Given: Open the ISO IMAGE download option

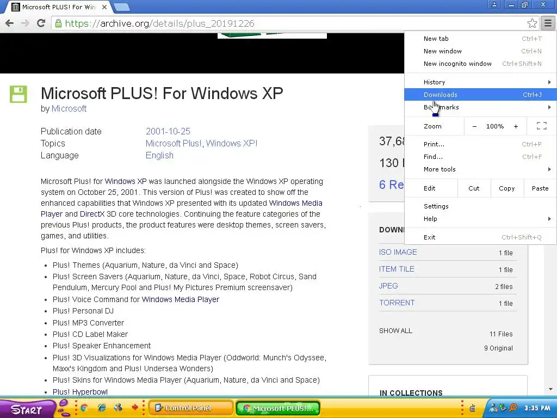Looking at the screenshot, I should click(x=398, y=252).
